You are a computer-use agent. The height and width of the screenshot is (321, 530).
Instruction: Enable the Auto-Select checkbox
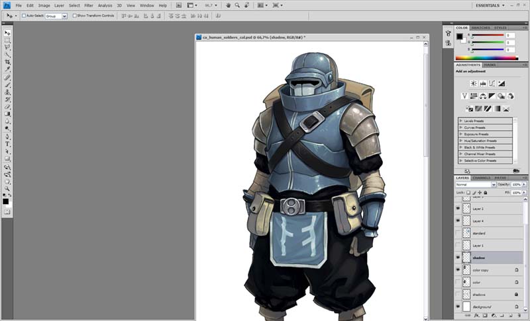24,16
